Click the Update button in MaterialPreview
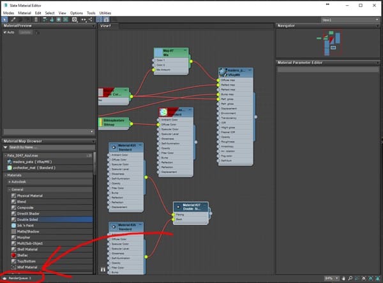The width and height of the screenshot is (383, 283). click(x=26, y=32)
